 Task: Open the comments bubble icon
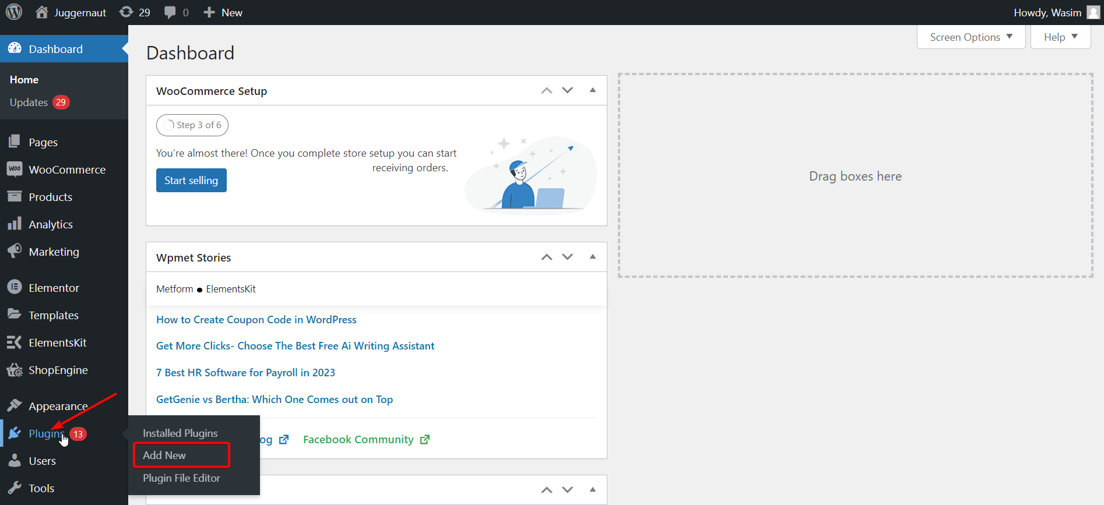170,12
